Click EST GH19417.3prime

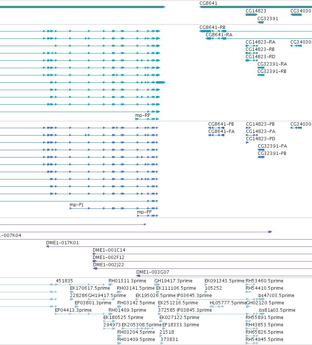pyautogui.click(x=173, y=281)
